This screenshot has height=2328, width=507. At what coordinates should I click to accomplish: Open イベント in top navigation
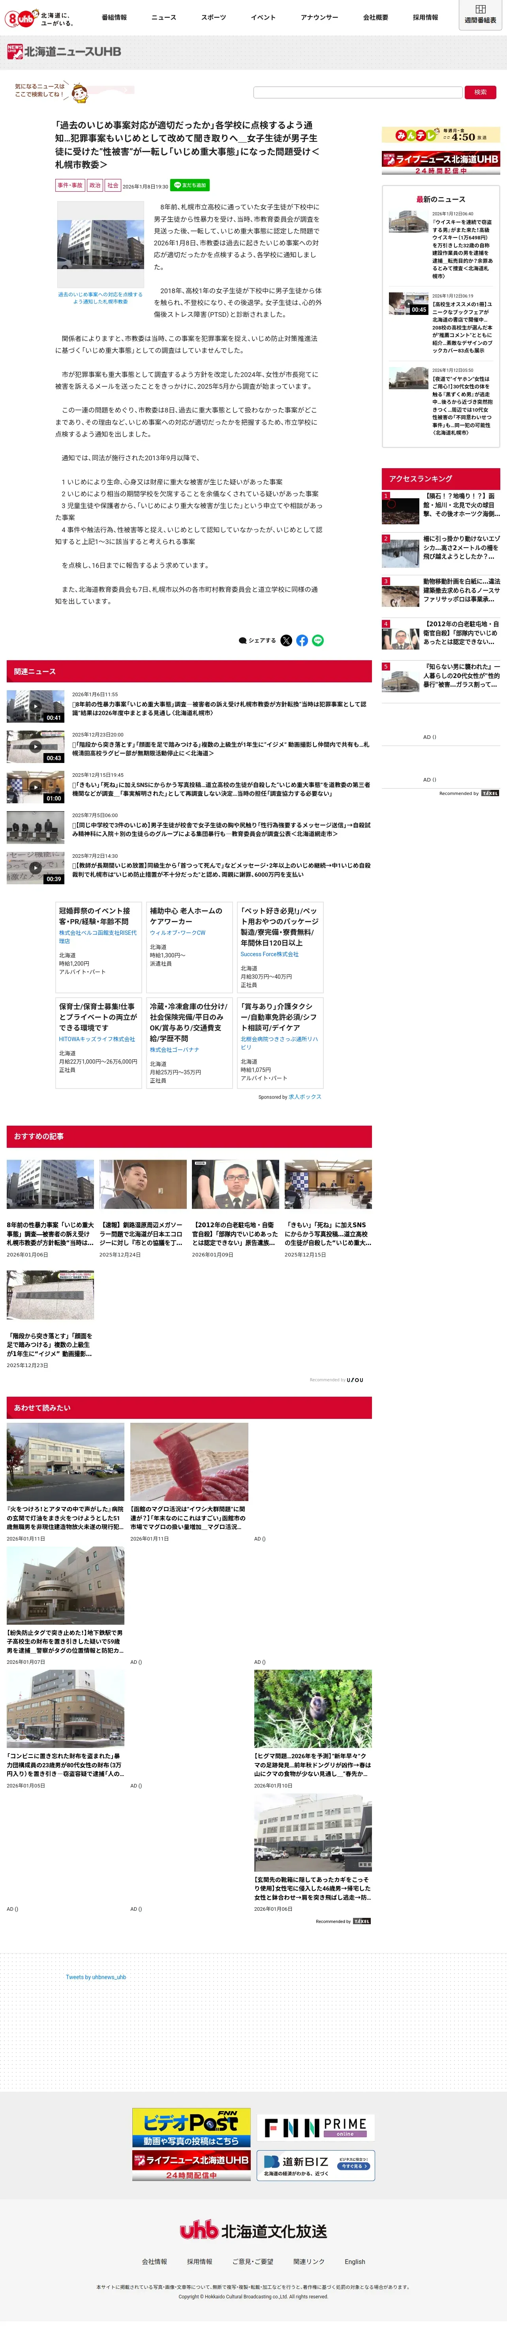point(263,17)
